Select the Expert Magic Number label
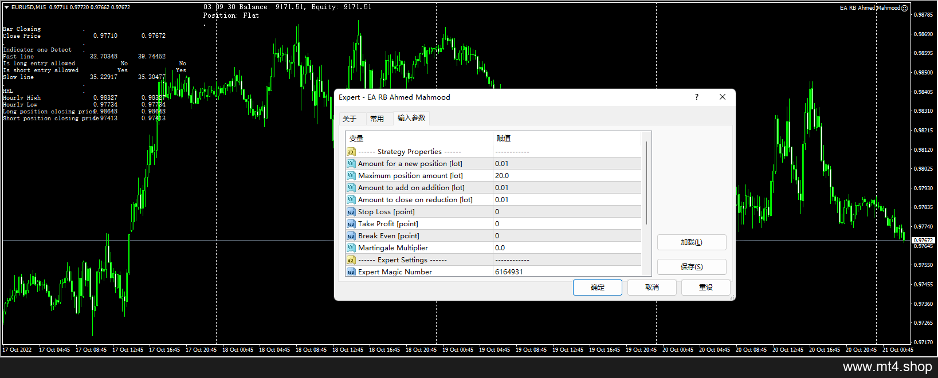 point(395,272)
